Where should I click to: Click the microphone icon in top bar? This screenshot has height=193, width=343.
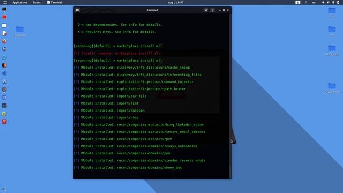[x=333, y=2]
